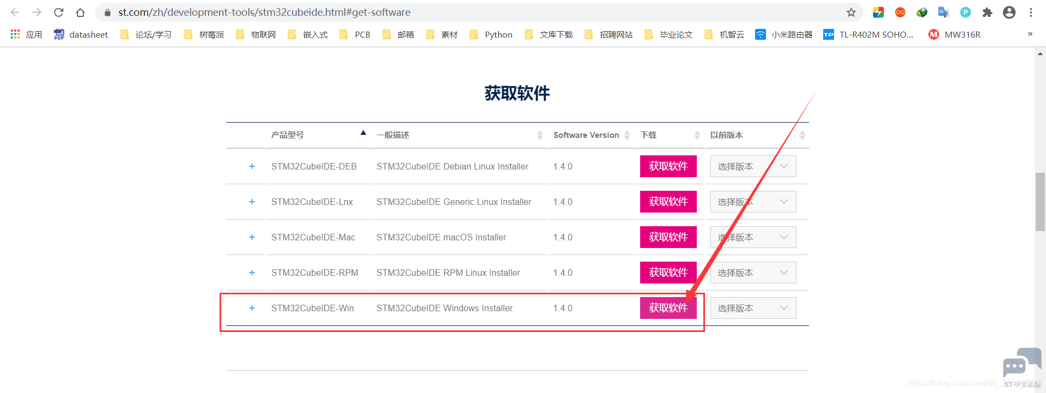
Task: Open version dropdown for Generic Linux Installer
Action: (x=753, y=202)
